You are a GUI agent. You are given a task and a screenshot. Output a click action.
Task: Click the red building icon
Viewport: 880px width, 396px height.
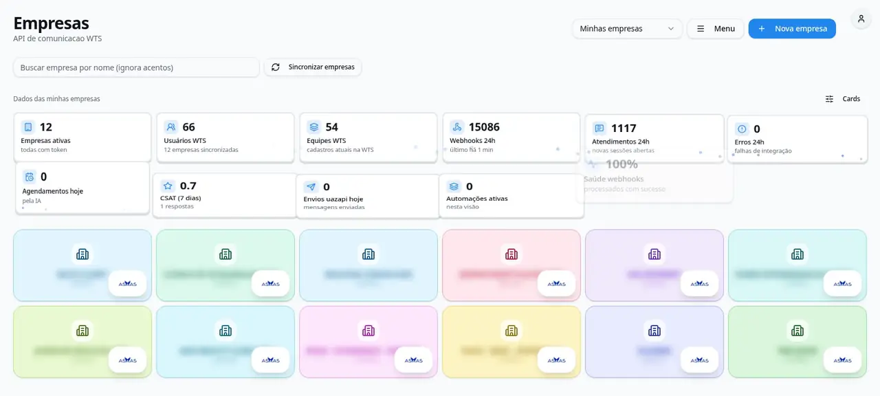(511, 254)
